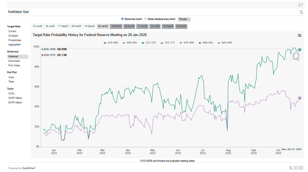Viewport: 308px width, 172px height.
Task: Expand the Ranges dropdown
Action: pyautogui.click(x=184, y=19)
